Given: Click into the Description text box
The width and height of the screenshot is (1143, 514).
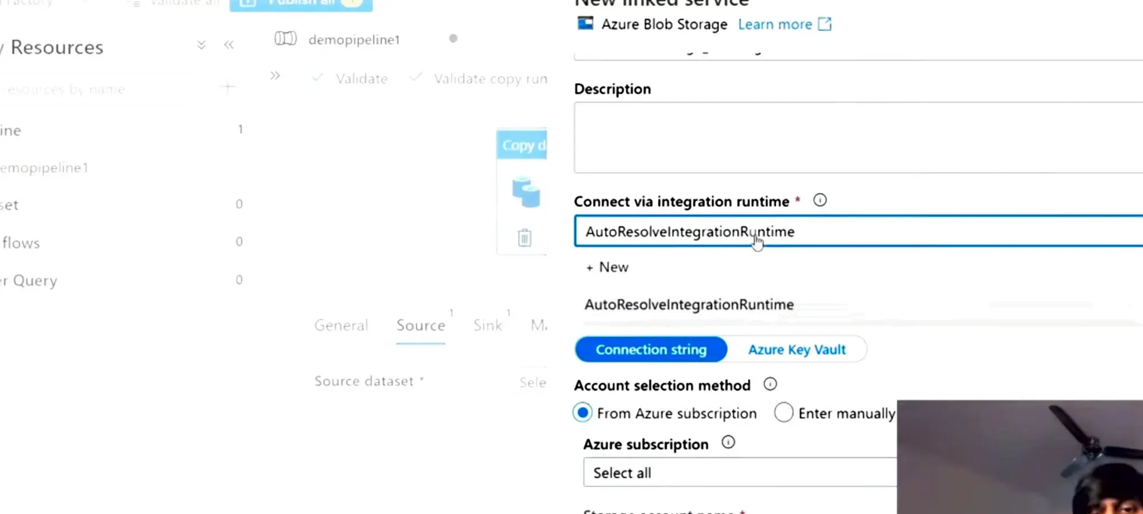Looking at the screenshot, I should 858,137.
